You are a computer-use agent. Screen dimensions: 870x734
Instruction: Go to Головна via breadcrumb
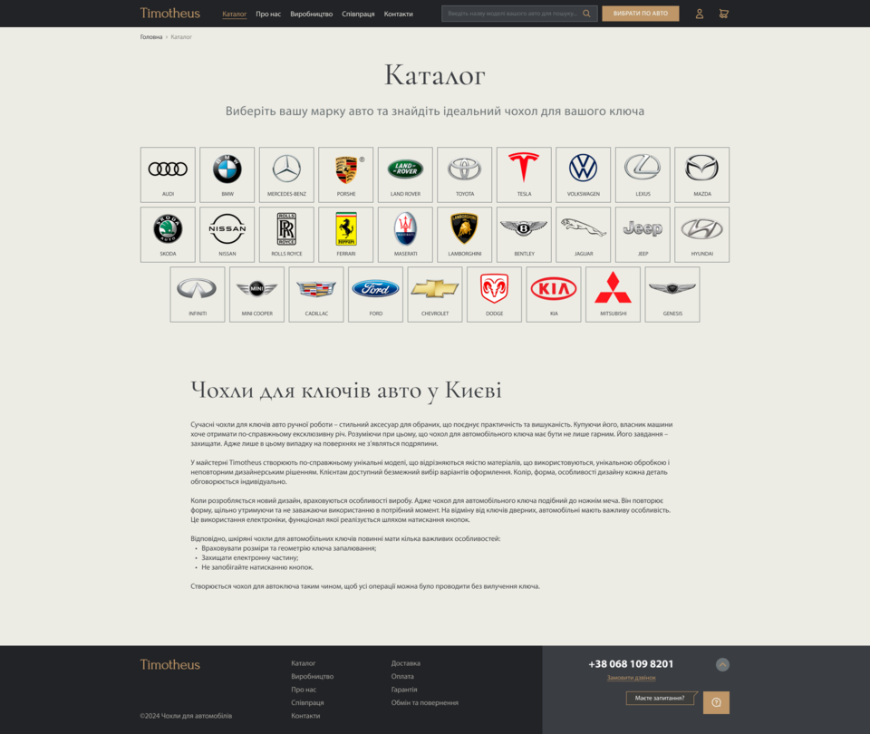pyautogui.click(x=151, y=37)
